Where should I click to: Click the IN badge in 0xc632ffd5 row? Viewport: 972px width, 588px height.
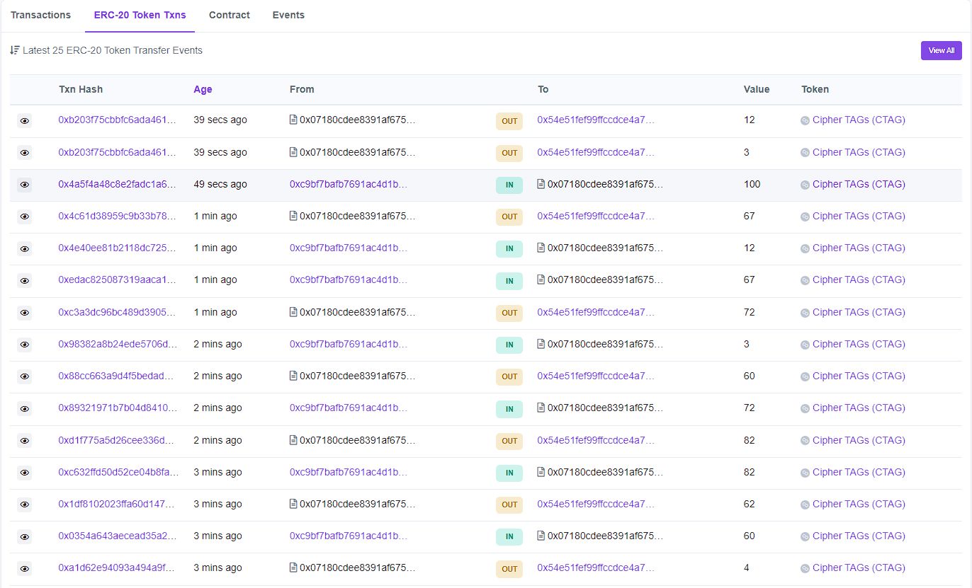(509, 473)
